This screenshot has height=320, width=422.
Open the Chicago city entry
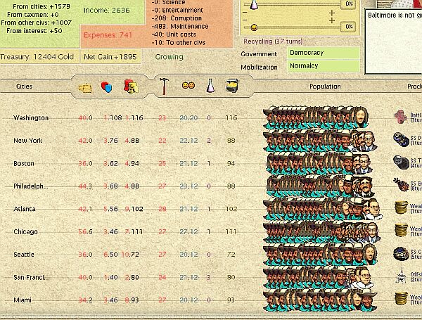[25, 231]
